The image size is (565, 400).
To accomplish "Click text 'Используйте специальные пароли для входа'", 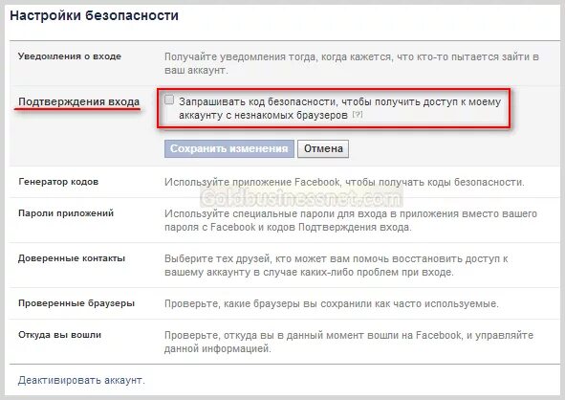I will pyautogui.click(x=275, y=214).
